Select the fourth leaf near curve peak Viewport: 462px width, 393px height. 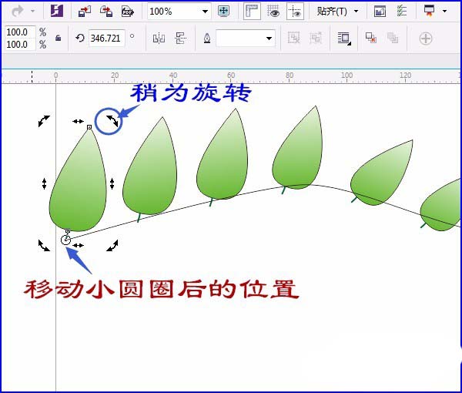point(297,150)
